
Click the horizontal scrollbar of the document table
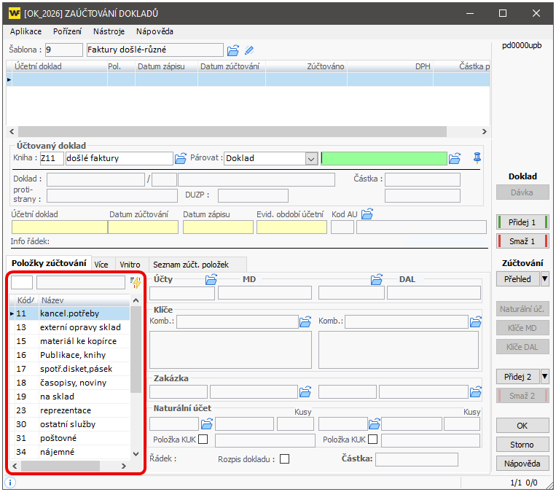pos(232,132)
